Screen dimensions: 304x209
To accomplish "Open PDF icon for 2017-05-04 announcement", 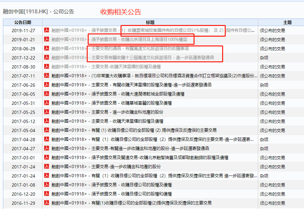I will [x=46, y=130].
